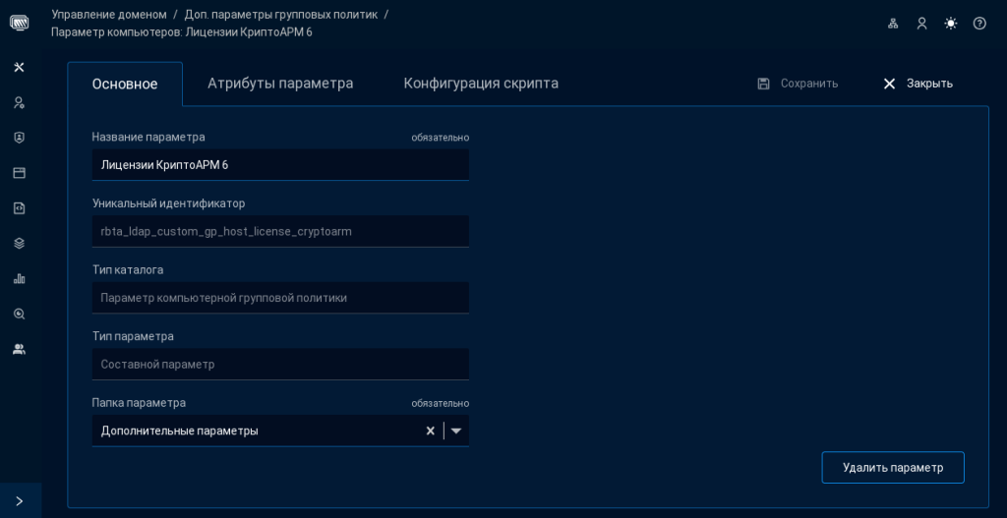Click the user profile icon in header
The image size is (1007, 518).
[x=921, y=24]
